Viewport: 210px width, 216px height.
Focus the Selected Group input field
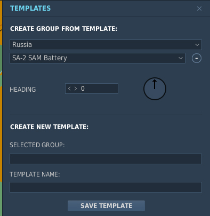[x=106, y=159]
